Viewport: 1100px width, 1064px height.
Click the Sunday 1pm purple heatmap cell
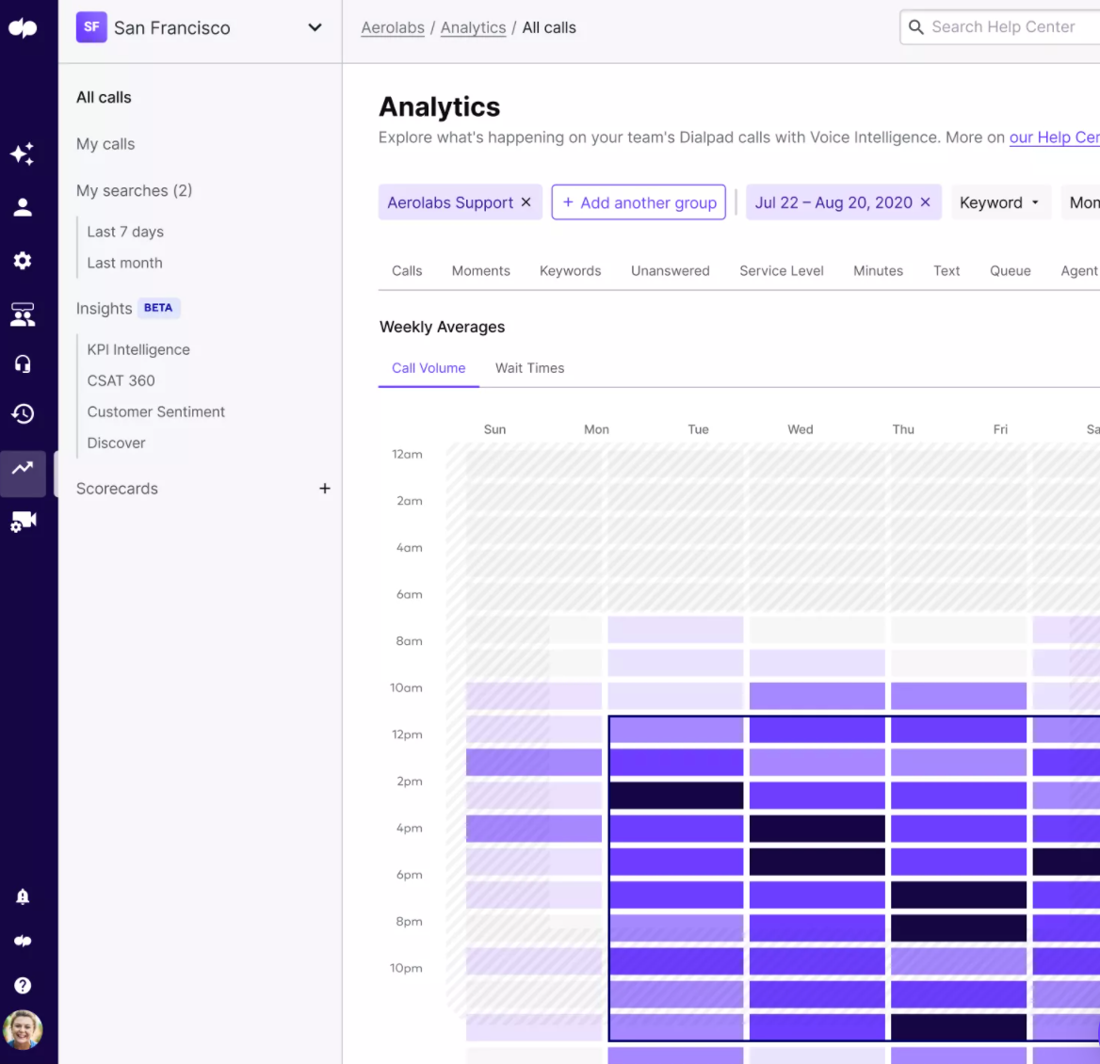[534, 763]
